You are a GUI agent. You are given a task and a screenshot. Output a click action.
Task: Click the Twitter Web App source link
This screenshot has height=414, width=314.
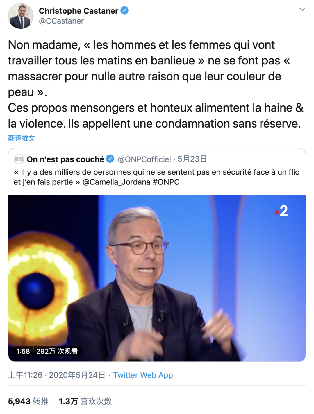143,375
